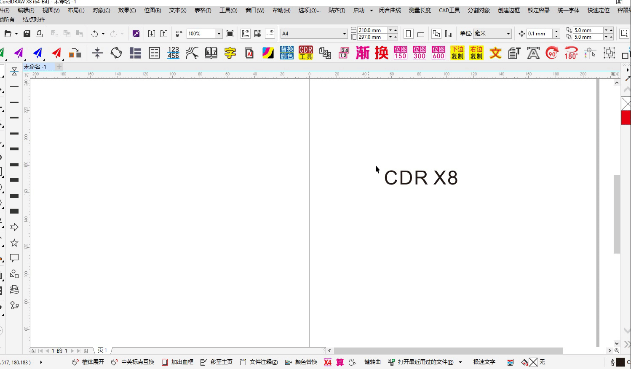The height and width of the screenshot is (369, 631).
Task: Convert bitmap with 位图150 icon
Action: (401, 53)
